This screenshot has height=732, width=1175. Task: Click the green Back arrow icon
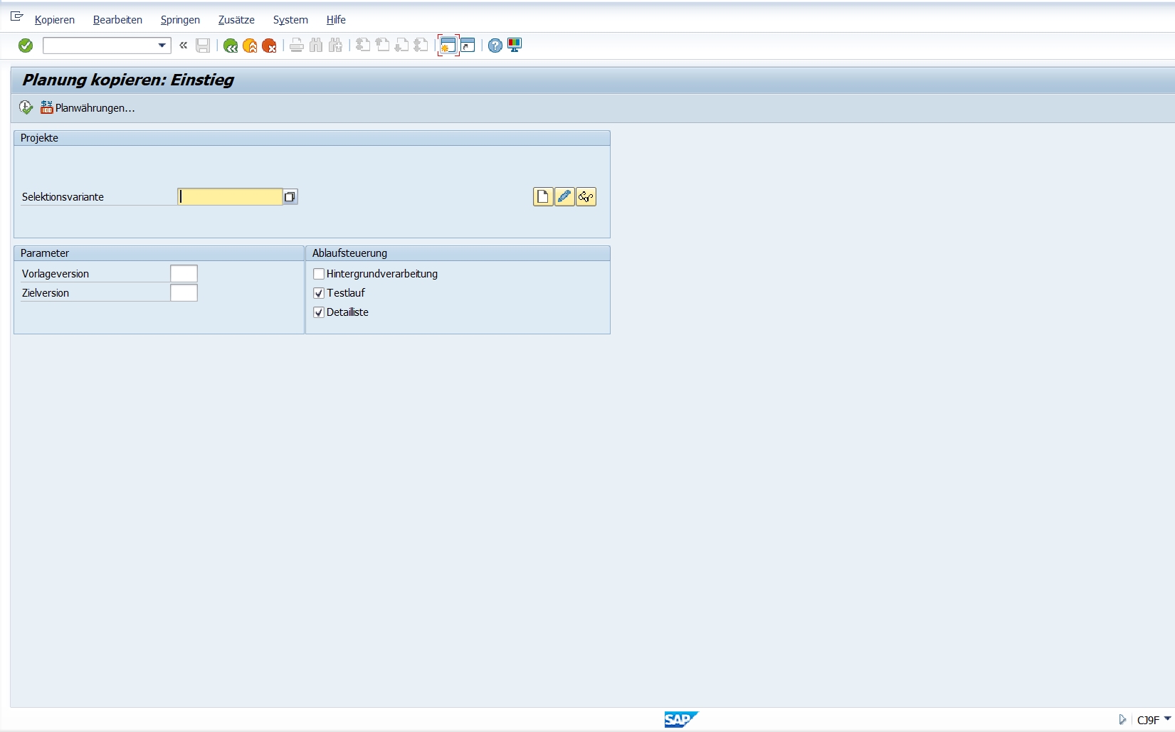[x=230, y=46]
